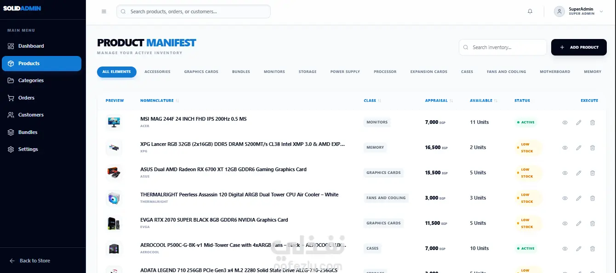Open Orders in the sidebar

(41, 98)
